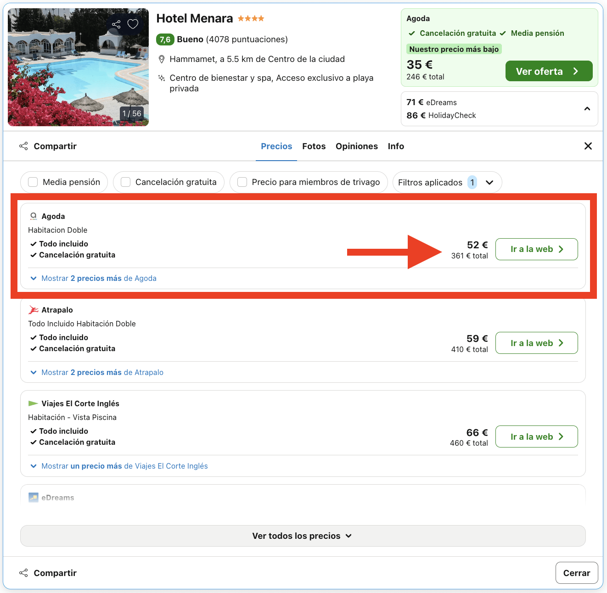
Task: Switch to the Fotos tab
Action: click(314, 146)
